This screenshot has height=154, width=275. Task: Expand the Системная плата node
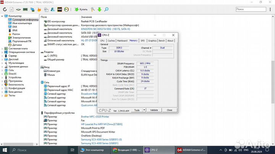pos(2,49)
